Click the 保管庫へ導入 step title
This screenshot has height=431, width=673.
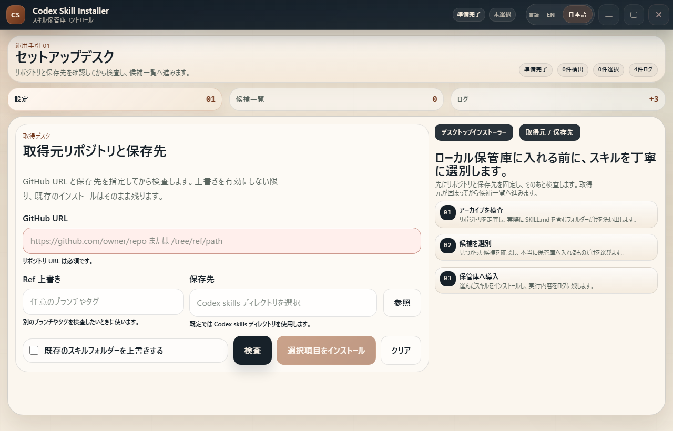(x=478, y=276)
